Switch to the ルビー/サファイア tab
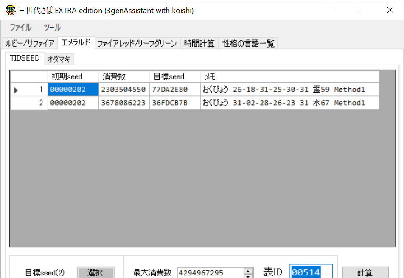 click(30, 43)
